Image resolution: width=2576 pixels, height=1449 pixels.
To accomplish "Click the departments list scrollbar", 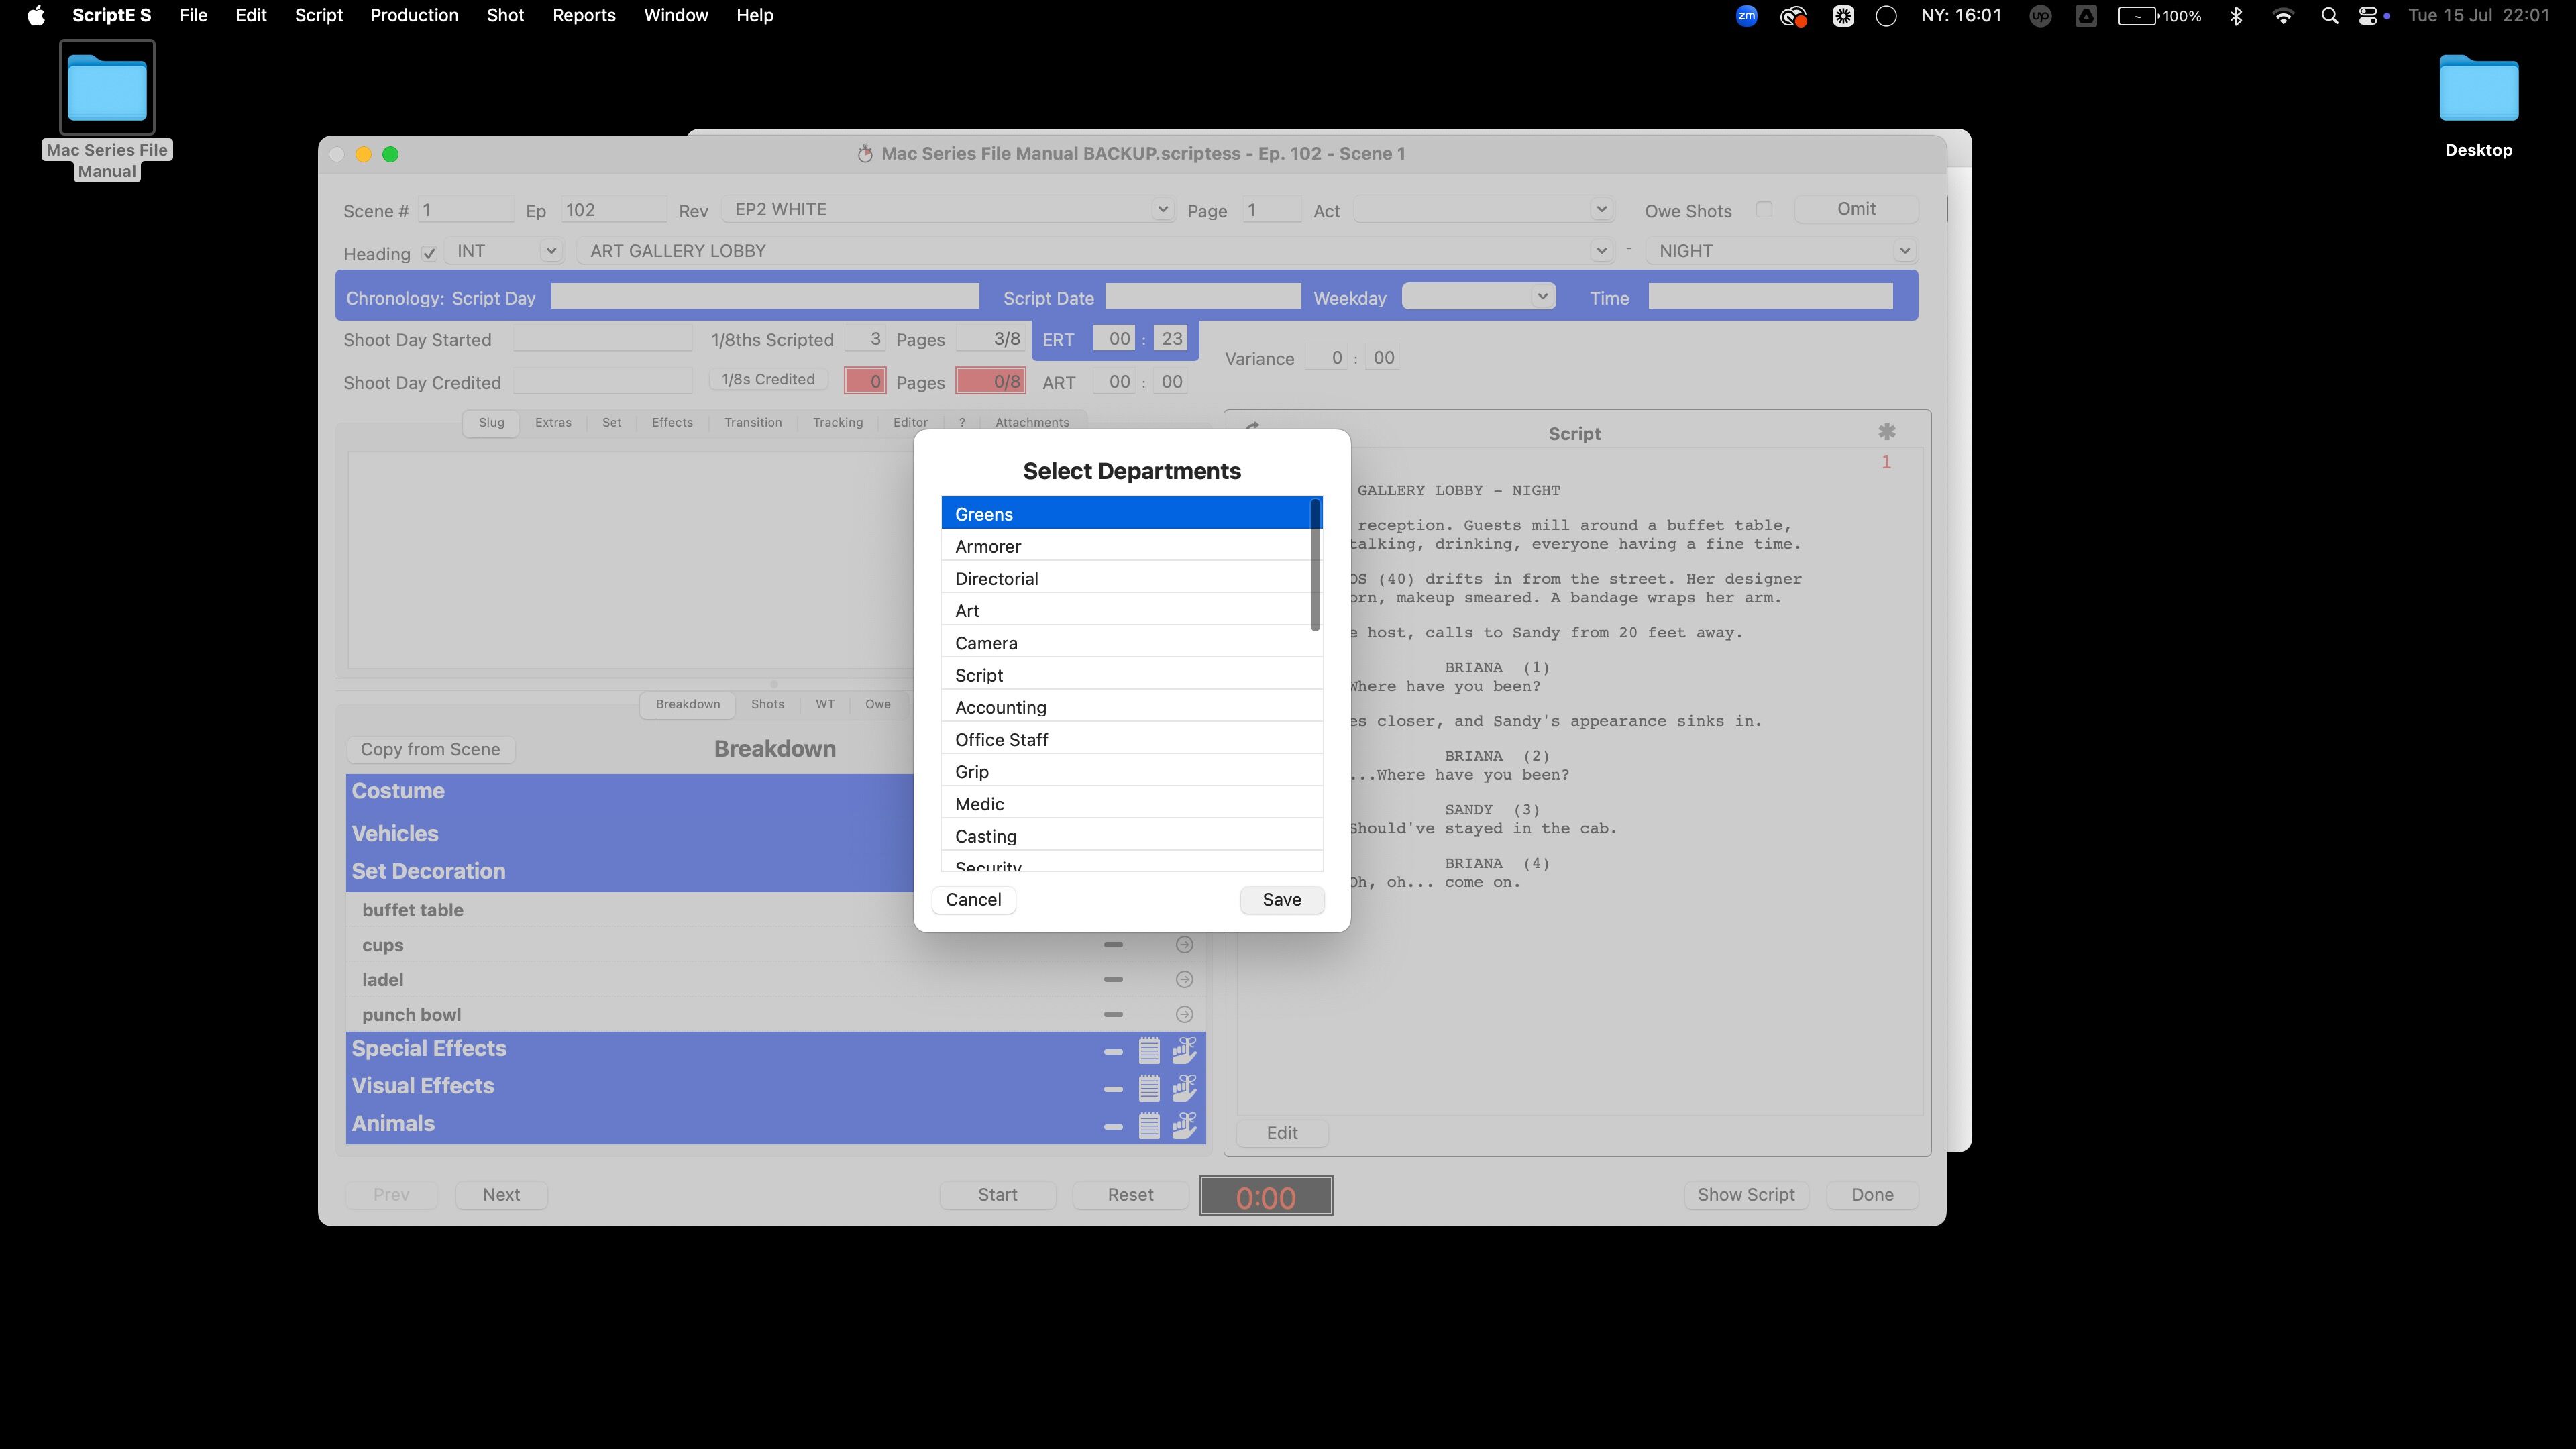I will click(1315, 566).
